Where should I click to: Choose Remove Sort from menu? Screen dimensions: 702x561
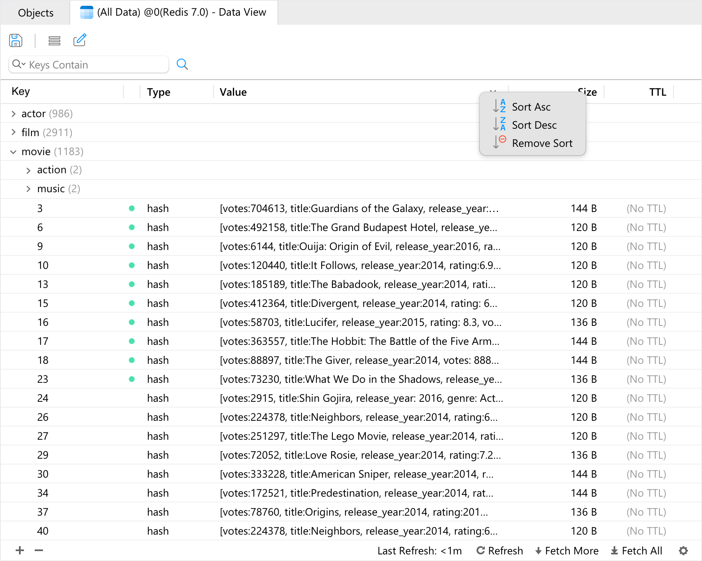[x=532, y=143]
